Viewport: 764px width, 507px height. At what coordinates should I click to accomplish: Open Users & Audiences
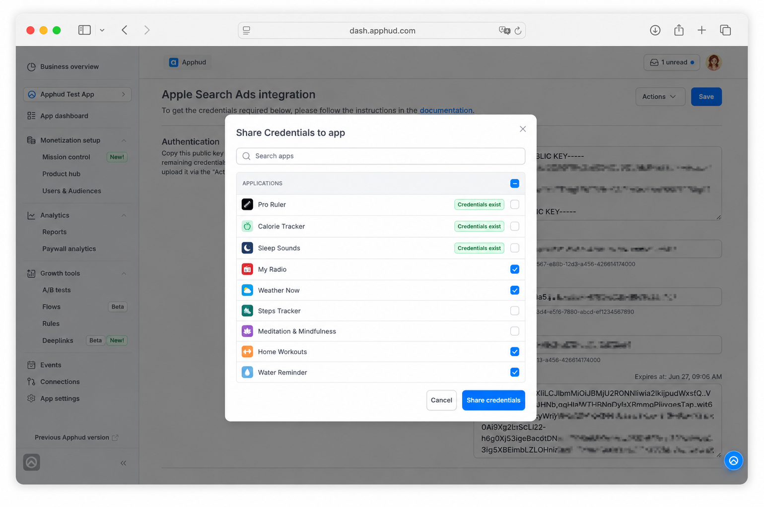point(71,191)
